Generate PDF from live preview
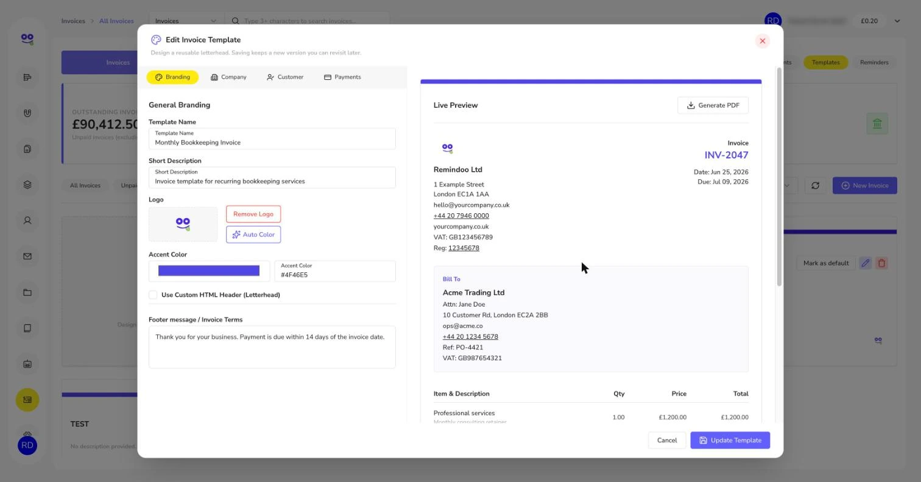 coord(713,105)
